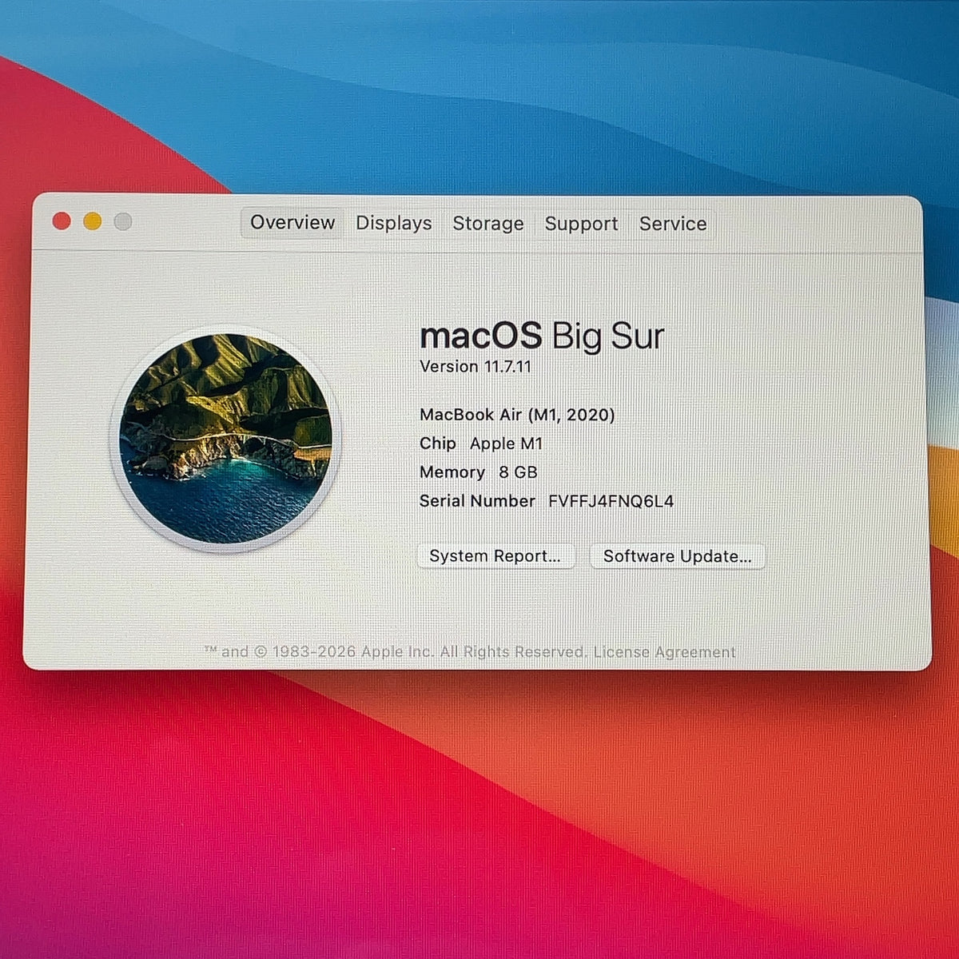Open the Displays tab
Viewport: 959px width, 959px height.
pyautogui.click(x=394, y=224)
